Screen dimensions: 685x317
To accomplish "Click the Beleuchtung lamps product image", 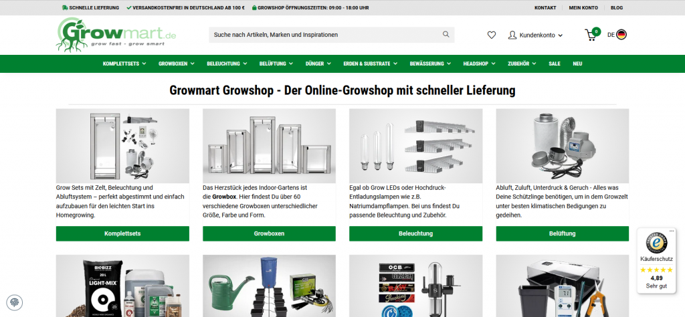I will coord(415,146).
